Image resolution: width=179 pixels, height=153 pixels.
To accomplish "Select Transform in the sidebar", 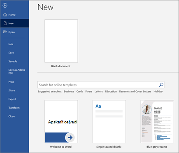I will (x=14, y=108).
